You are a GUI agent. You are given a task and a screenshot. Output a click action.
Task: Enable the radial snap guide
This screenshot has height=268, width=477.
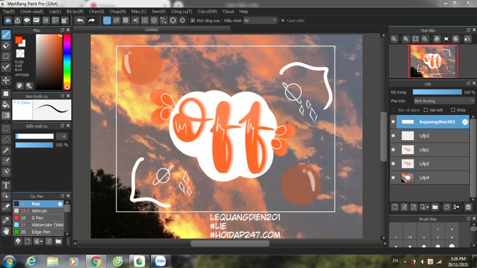[x=144, y=21]
